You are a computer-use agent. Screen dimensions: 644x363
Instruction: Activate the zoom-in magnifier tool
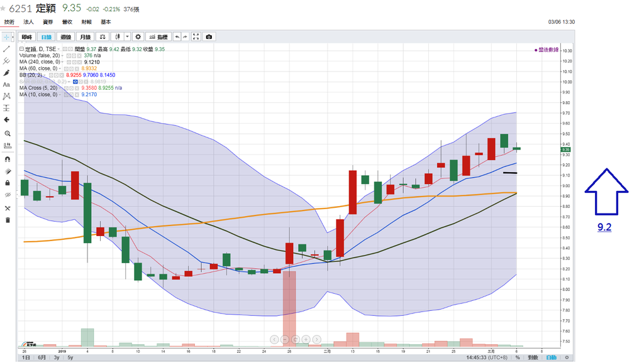coord(8,134)
